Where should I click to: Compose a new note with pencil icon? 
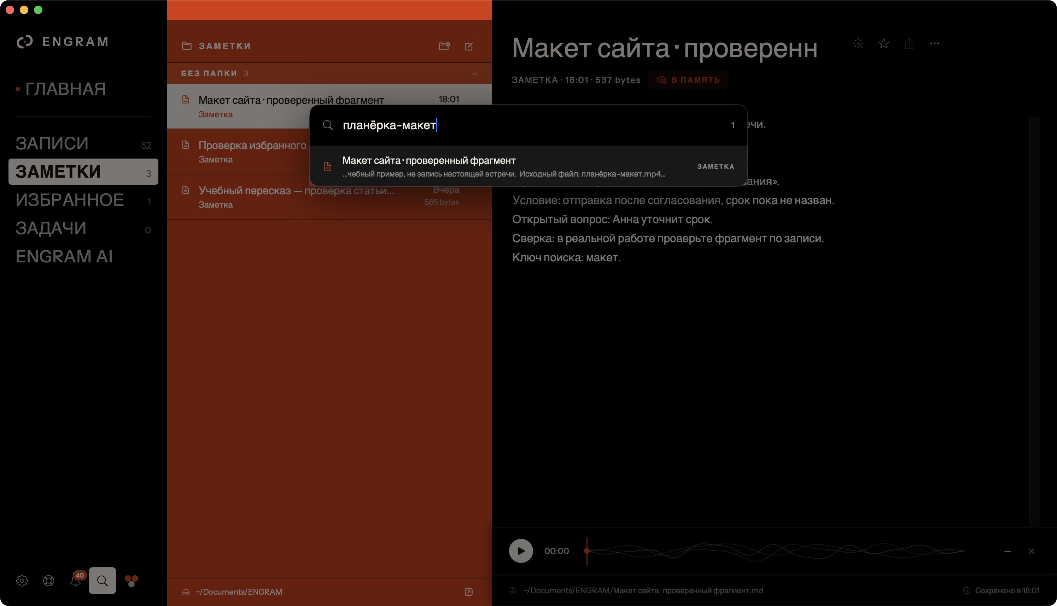[469, 46]
